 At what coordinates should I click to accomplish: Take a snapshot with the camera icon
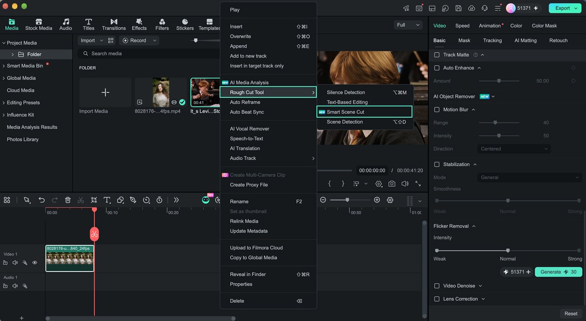click(392, 183)
